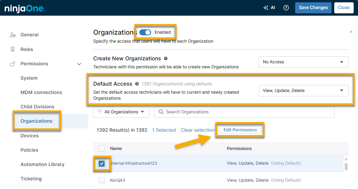Click the Roles badge icon
The image size is (358, 189).
point(13,49)
